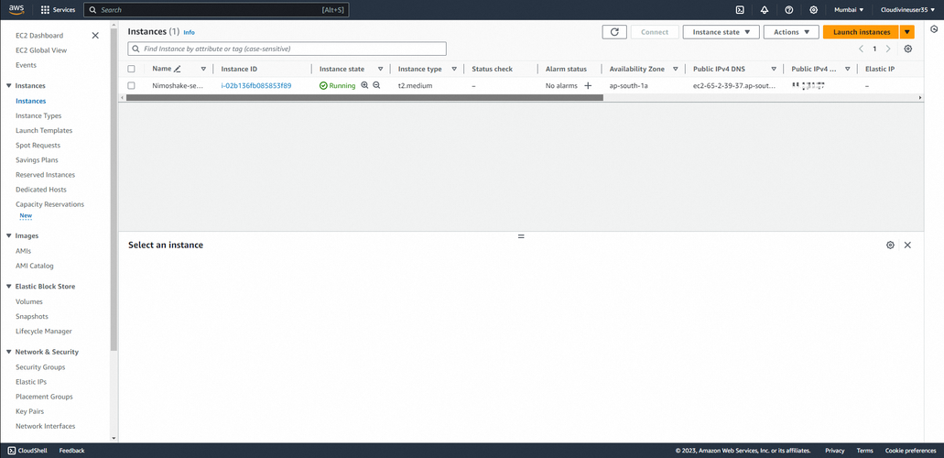Open Spot Requests page

[38, 146]
